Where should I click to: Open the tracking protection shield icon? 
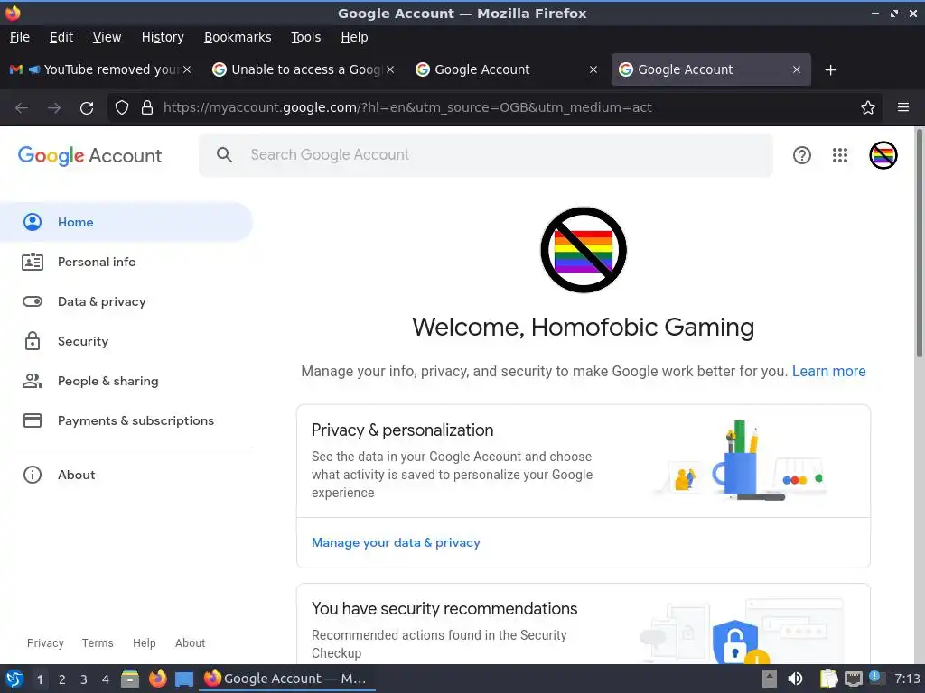tap(122, 108)
